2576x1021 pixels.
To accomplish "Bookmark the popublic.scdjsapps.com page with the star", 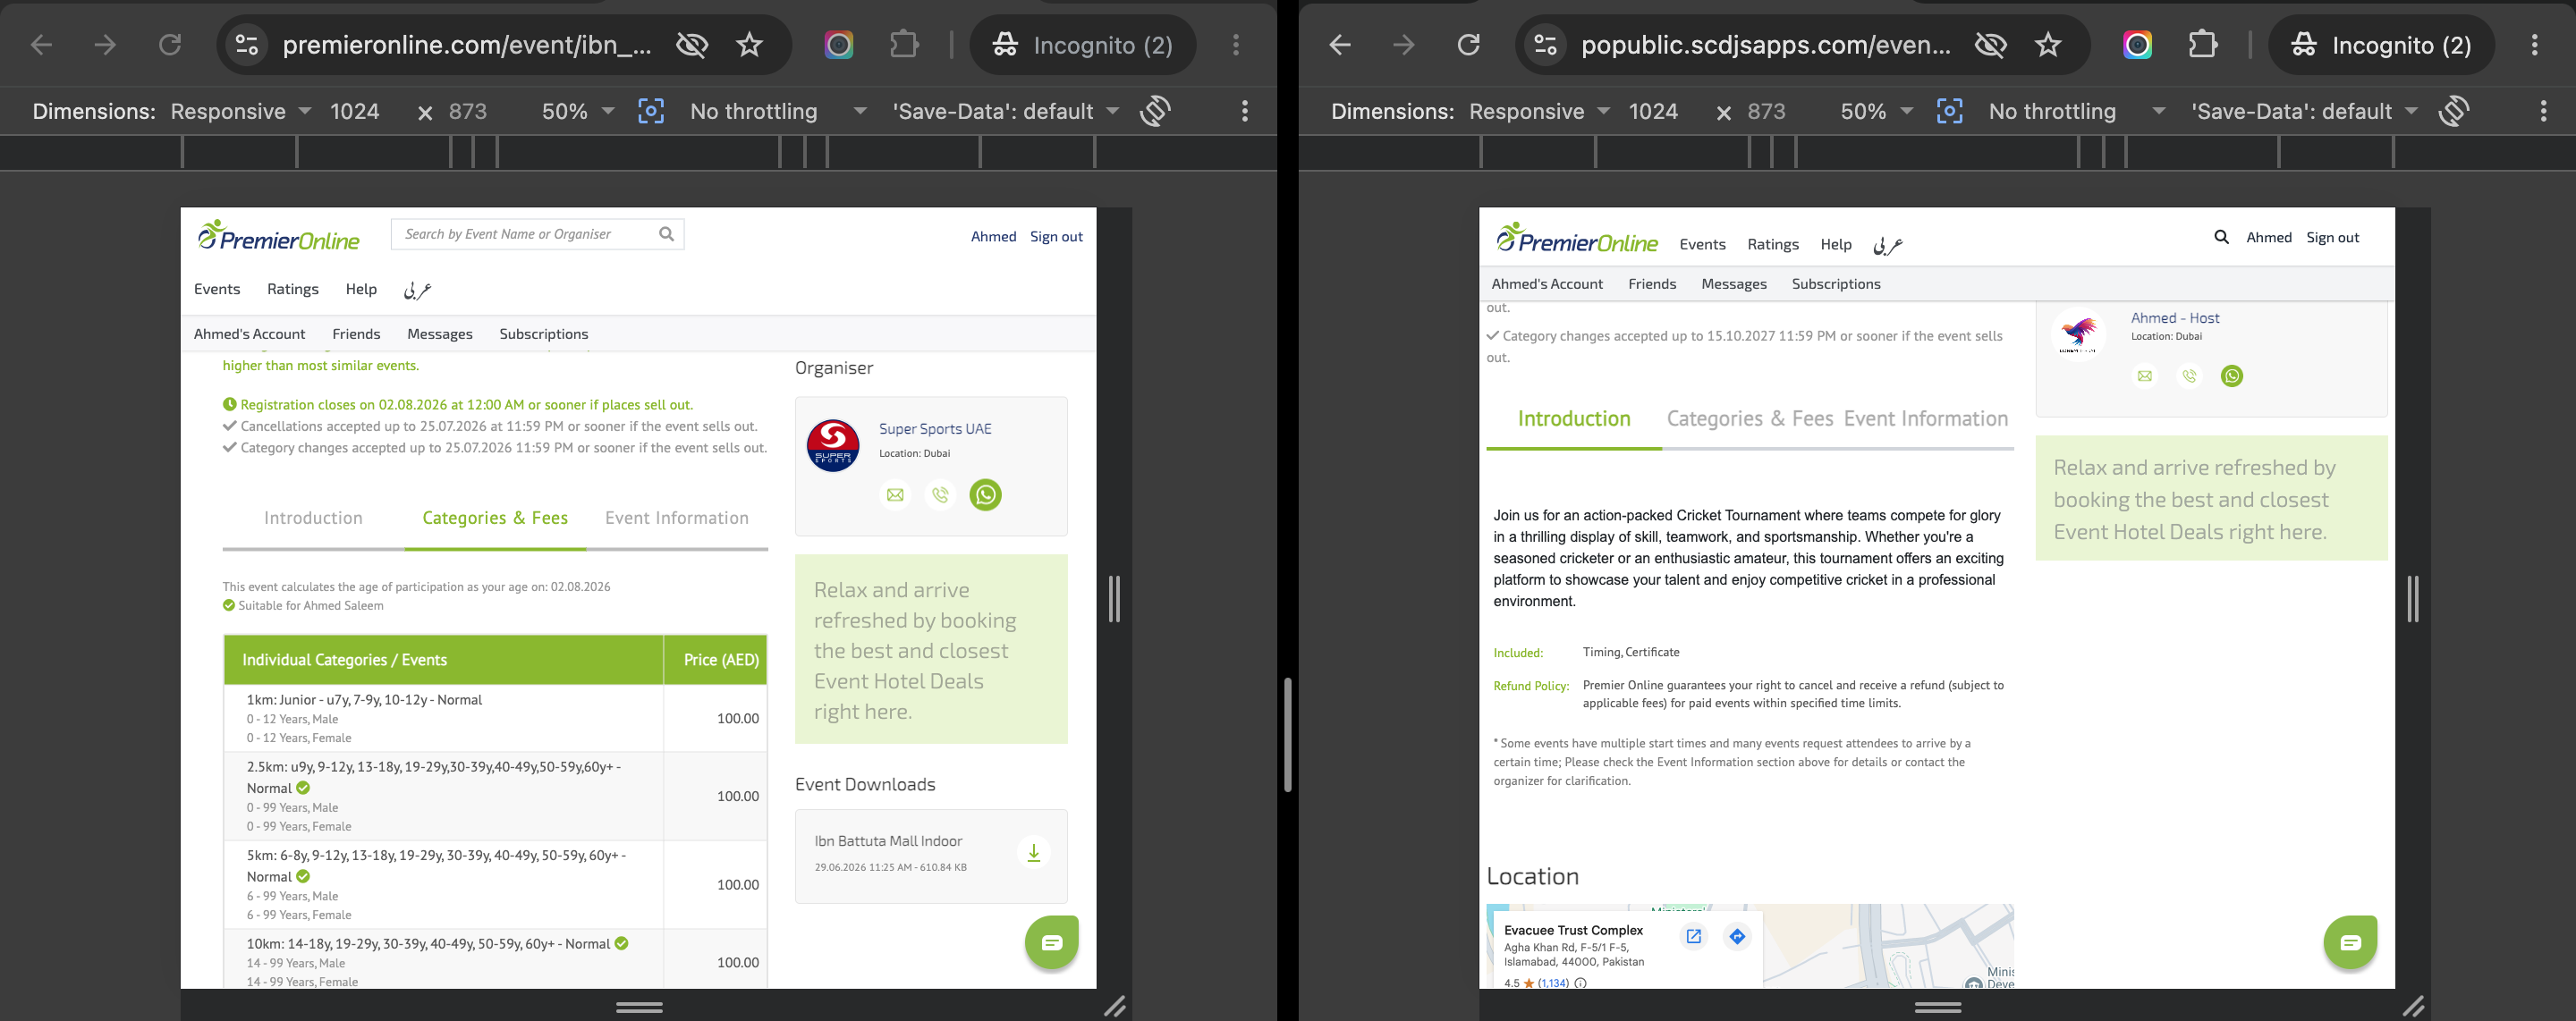I will [2048, 45].
